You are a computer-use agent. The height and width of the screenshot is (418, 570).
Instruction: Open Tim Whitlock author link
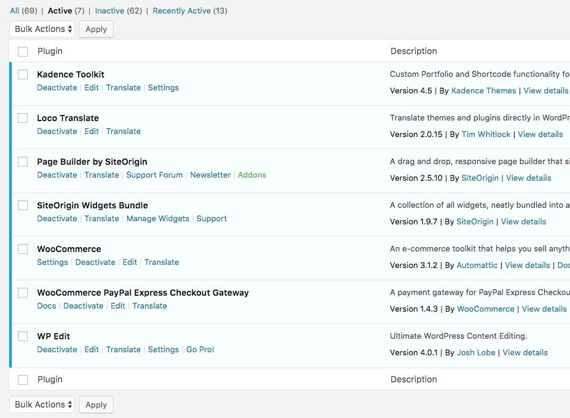tap(486, 134)
